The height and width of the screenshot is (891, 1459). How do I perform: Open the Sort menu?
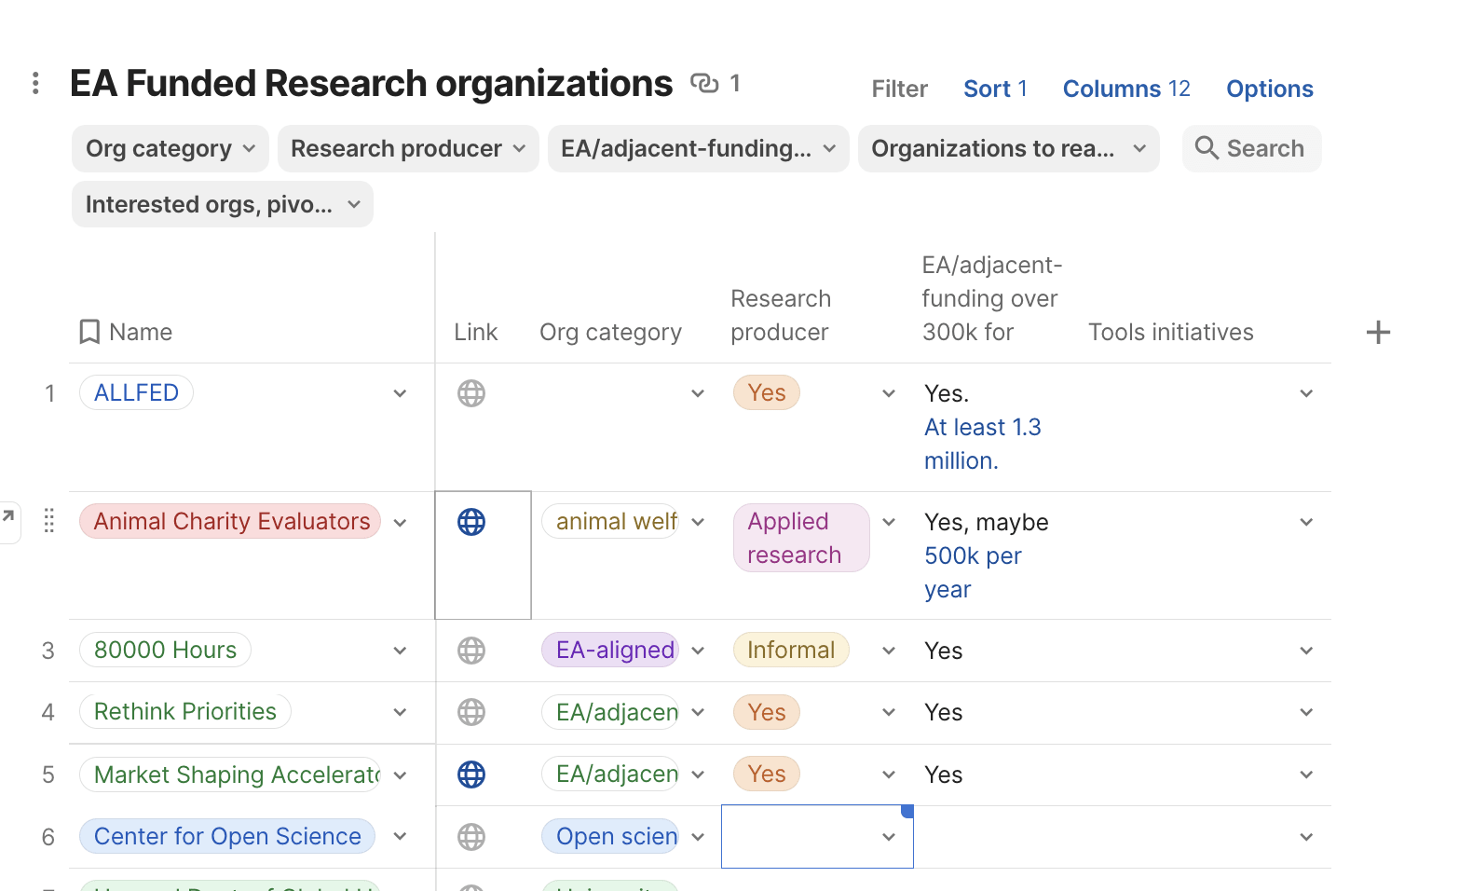994,89
